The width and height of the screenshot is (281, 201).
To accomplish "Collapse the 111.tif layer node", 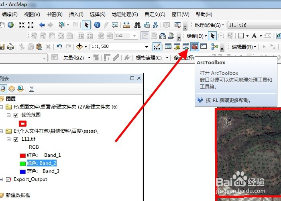I will [x=8, y=139].
